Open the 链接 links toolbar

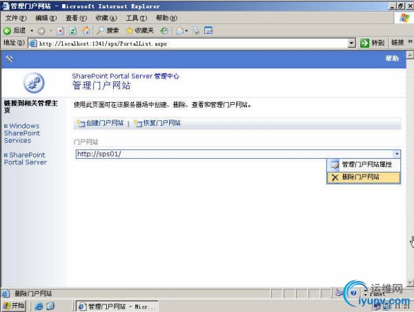(397, 43)
